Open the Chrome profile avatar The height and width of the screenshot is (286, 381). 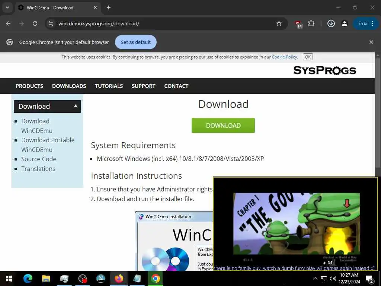[345, 23]
